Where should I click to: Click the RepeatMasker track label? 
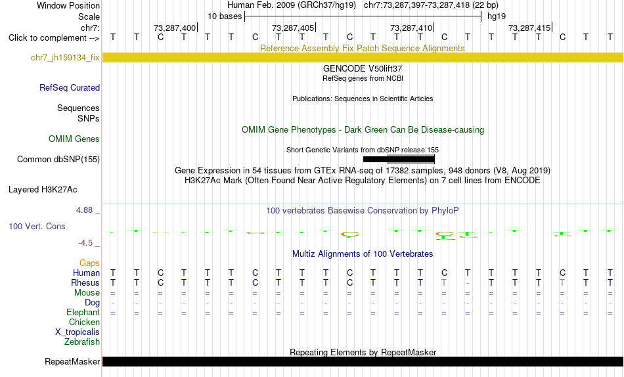(x=72, y=361)
